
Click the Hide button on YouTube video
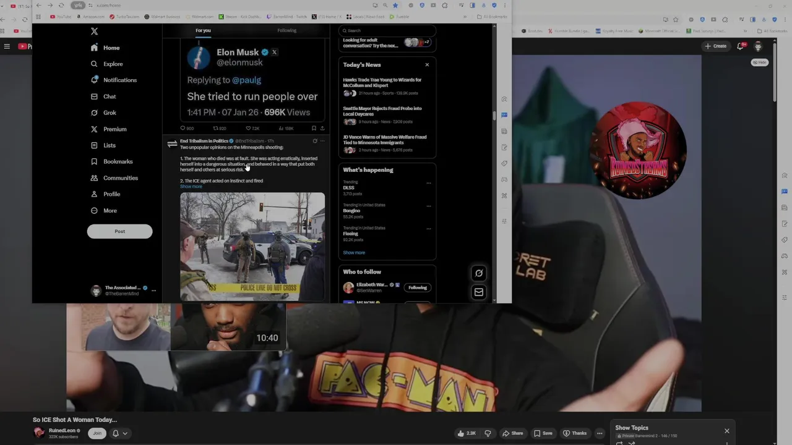click(760, 62)
